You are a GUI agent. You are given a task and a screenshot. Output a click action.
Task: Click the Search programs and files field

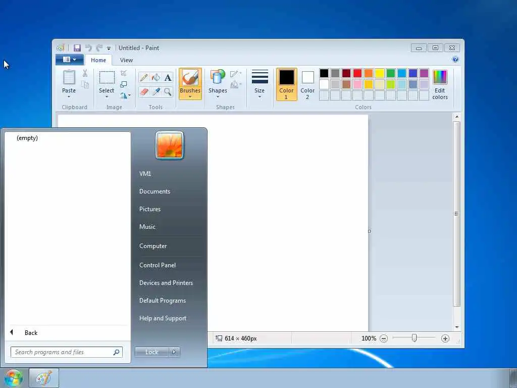pos(67,352)
